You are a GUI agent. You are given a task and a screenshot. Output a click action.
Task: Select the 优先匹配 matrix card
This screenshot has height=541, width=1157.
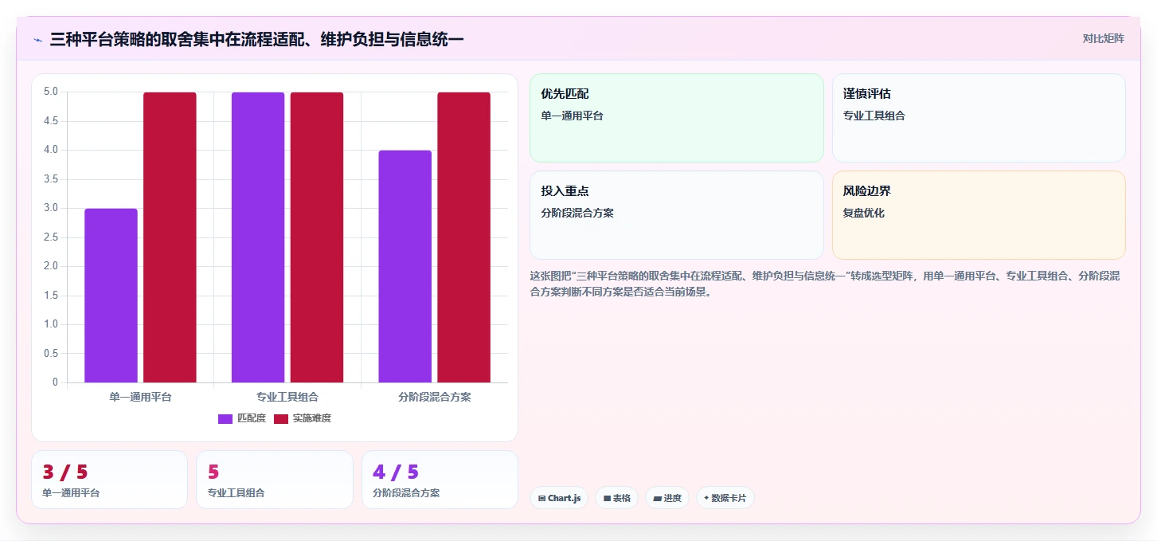[x=677, y=118]
